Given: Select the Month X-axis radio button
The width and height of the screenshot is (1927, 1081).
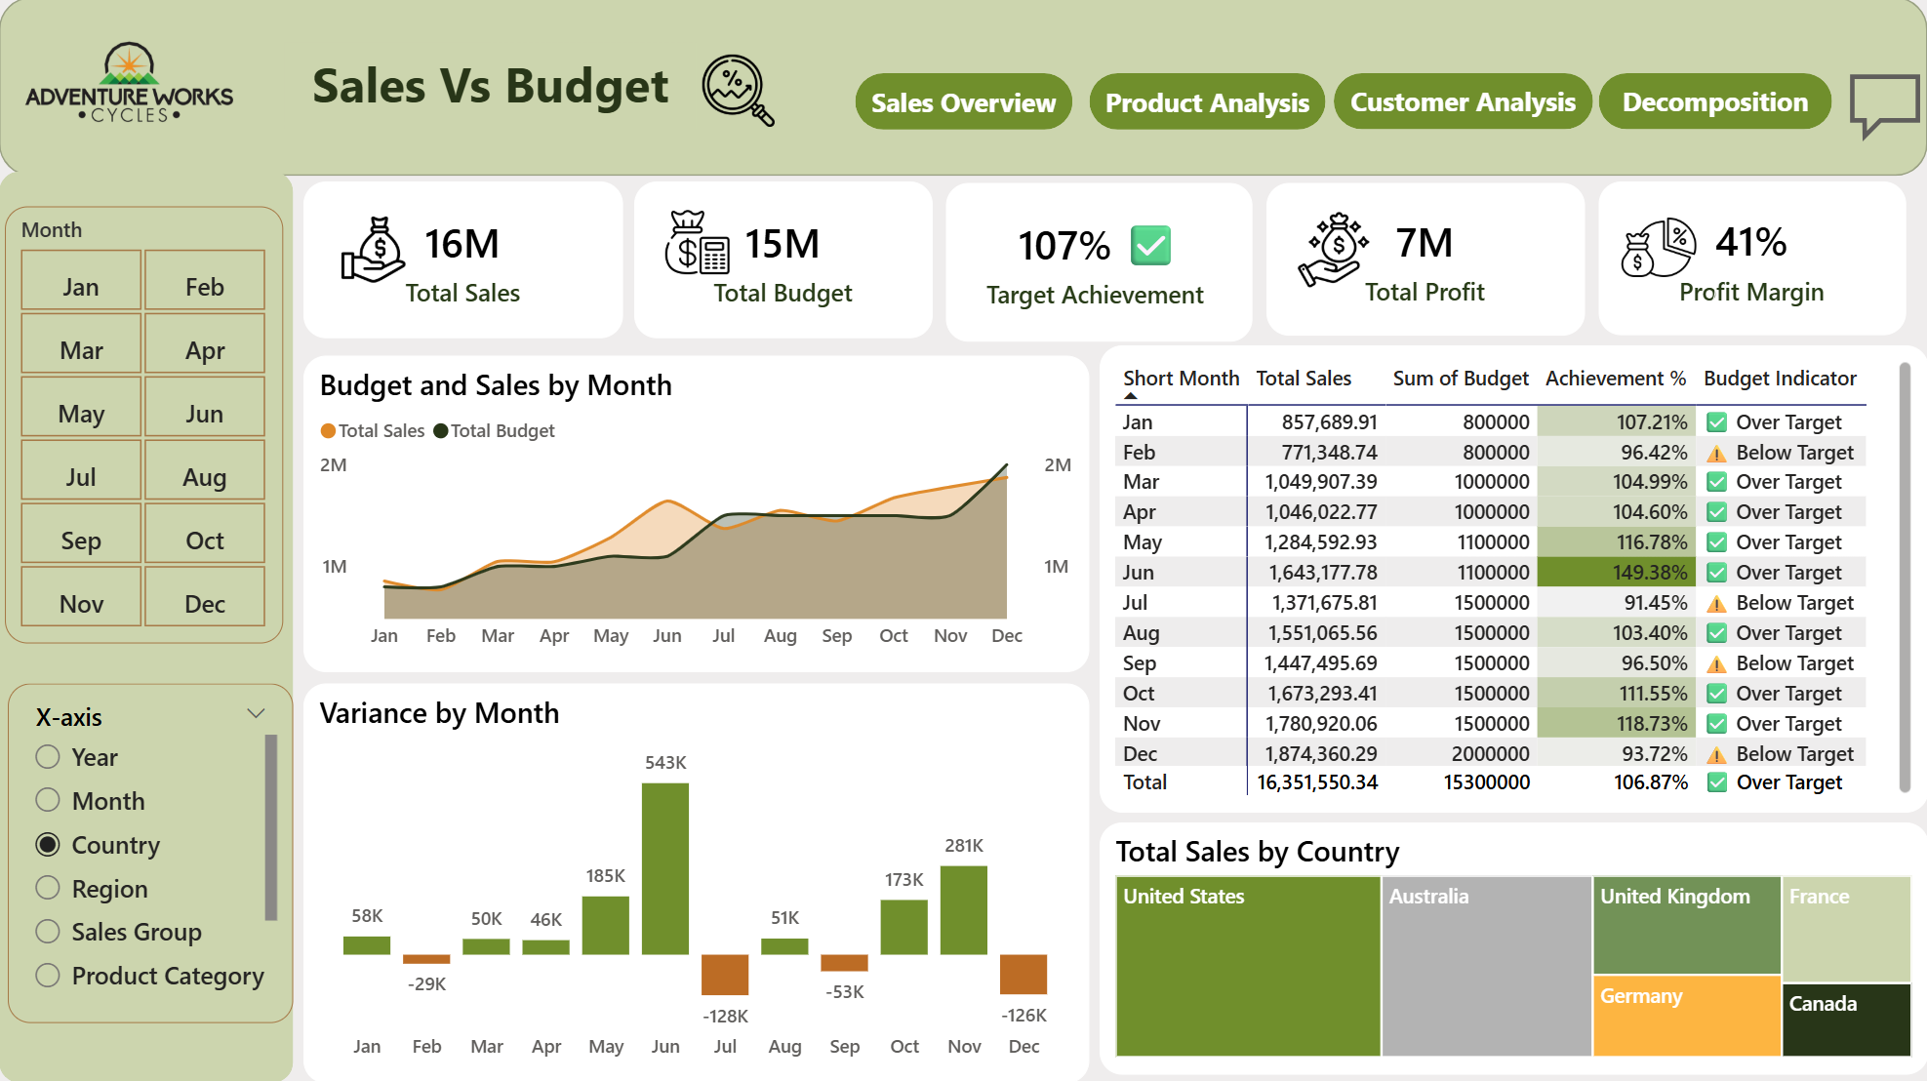Looking at the screenshot, I should pyautogui.click(x=48, y=800).
